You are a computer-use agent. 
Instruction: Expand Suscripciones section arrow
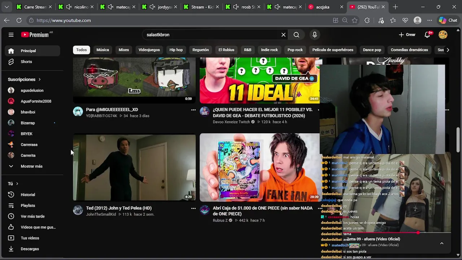39,79
